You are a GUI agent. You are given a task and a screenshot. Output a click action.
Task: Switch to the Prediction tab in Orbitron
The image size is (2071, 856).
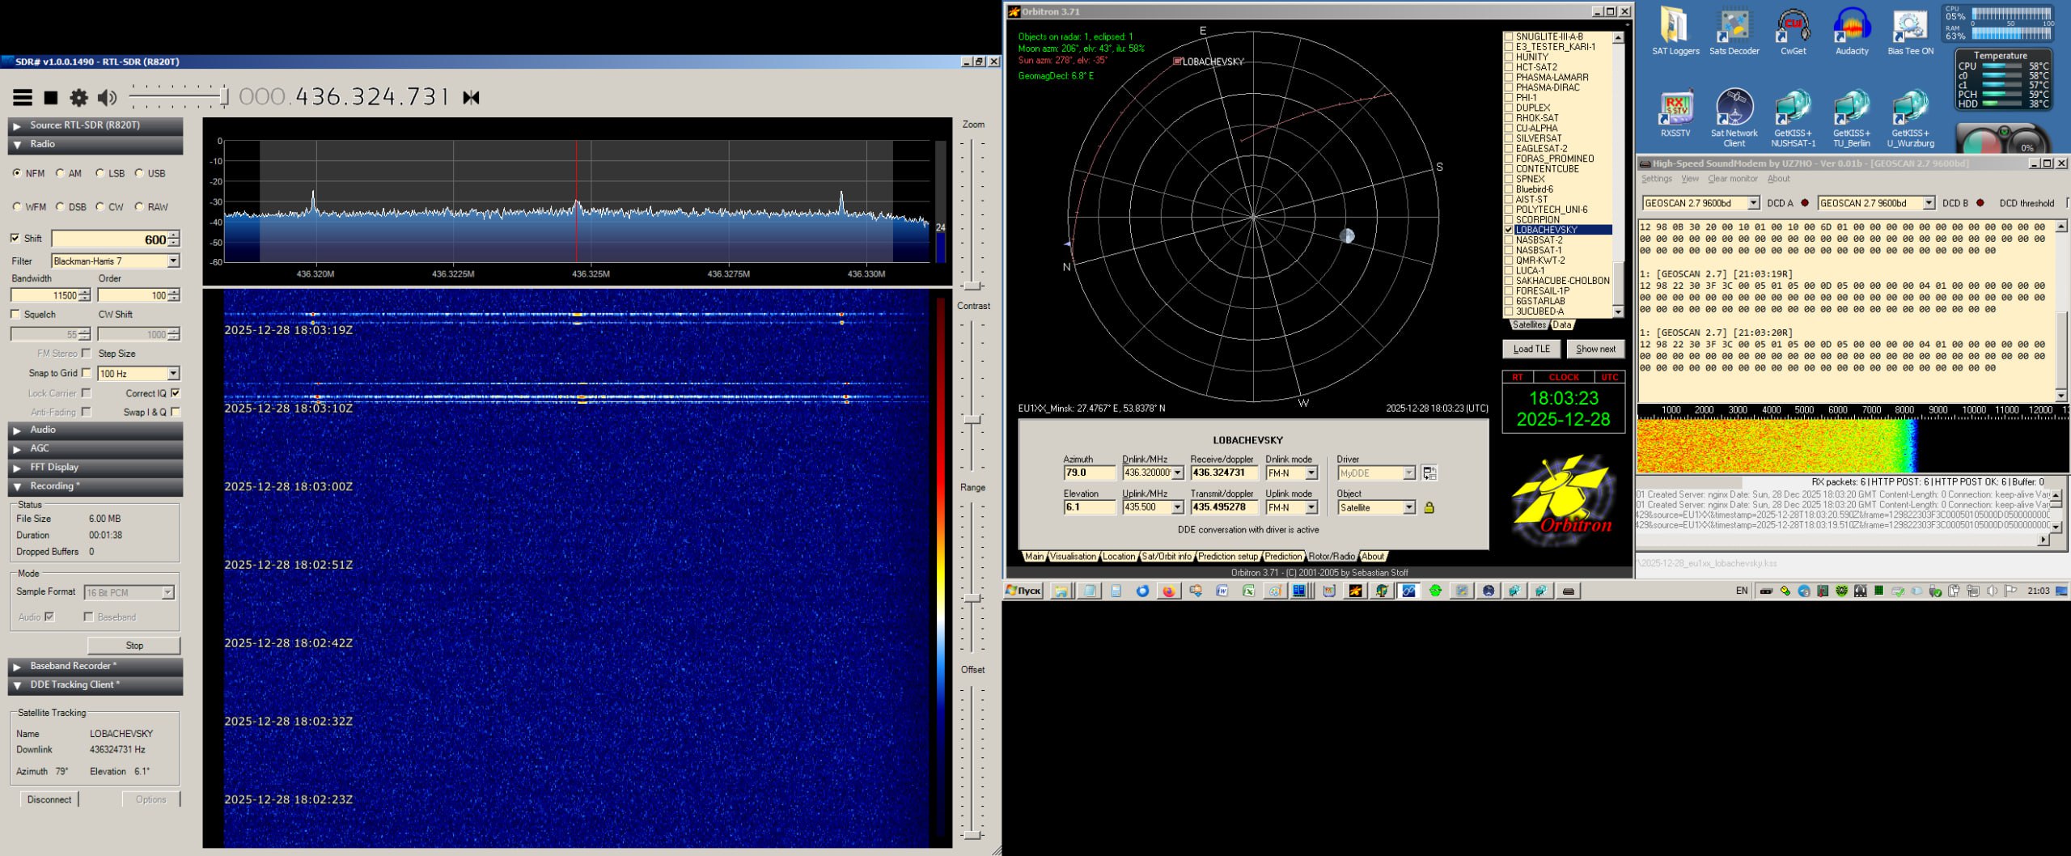[x=1283, y=557]
